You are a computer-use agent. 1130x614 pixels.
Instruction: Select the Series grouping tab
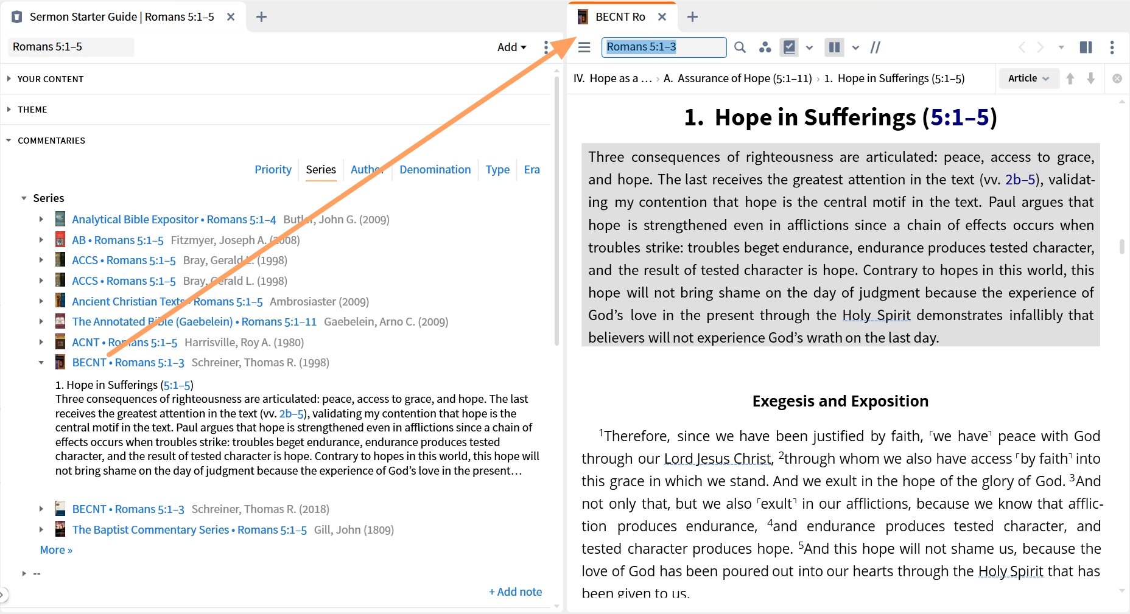(321, 170)
